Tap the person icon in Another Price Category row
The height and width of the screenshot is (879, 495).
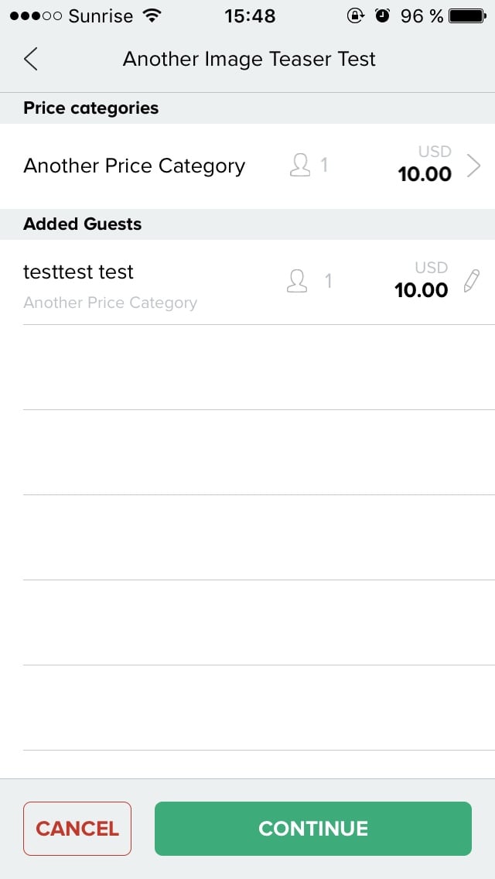tap(300, 166)
